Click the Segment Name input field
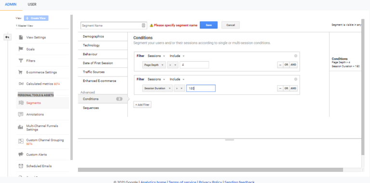This screenshot has height=183, width=370. pyautogui.click(x=114, y=26)
